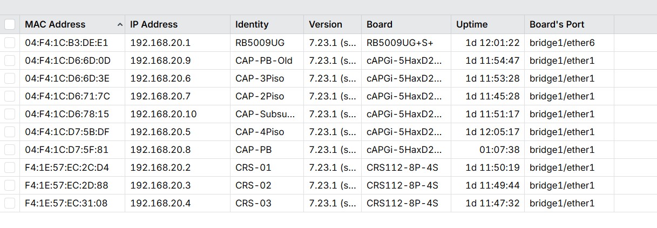Sort by IP Address column header
Viewport: 657px width, 228px height.
pyautogui.click(x=154, y=24)
